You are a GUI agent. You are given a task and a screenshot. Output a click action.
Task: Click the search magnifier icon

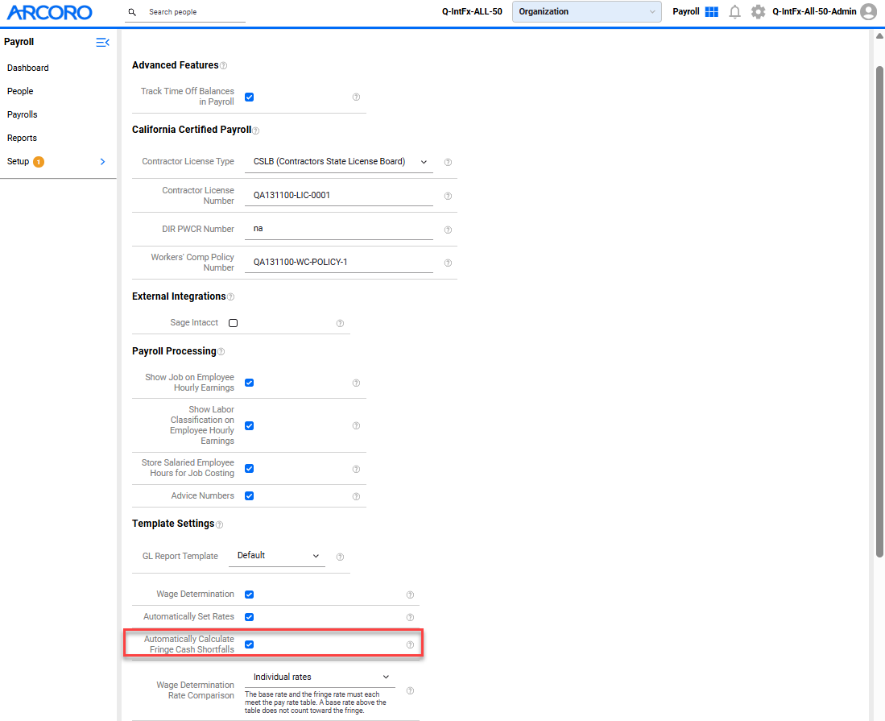coord(132,12)
